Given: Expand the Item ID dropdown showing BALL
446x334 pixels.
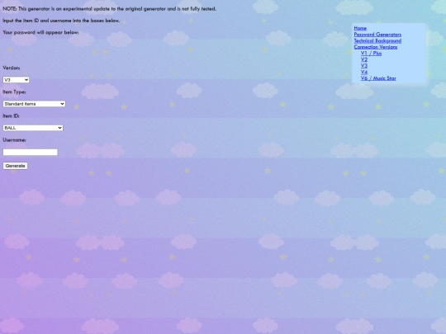Looking at the screenshot, I should pos(33,128).
